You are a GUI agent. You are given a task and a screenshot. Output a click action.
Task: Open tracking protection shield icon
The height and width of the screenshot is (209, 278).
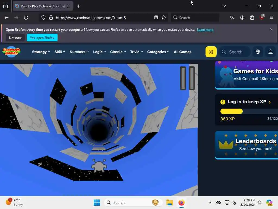pos(43,18)
